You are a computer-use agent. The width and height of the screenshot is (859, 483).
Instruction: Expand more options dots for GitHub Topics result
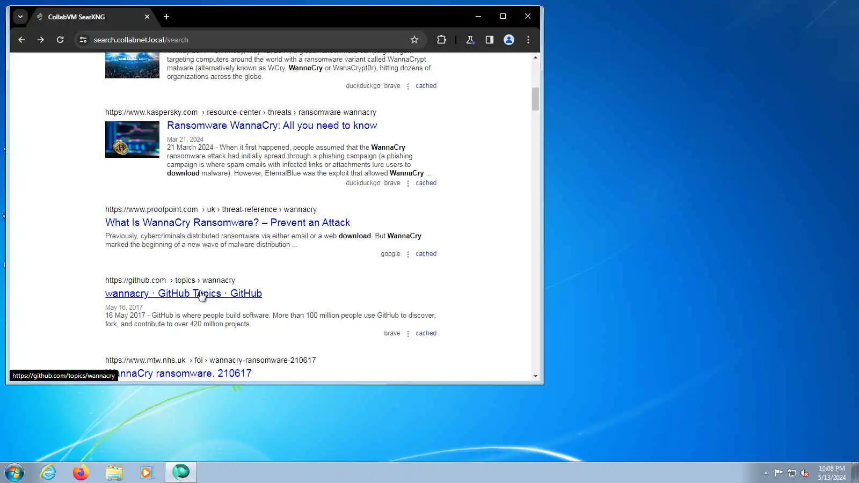tap(408, 334)
